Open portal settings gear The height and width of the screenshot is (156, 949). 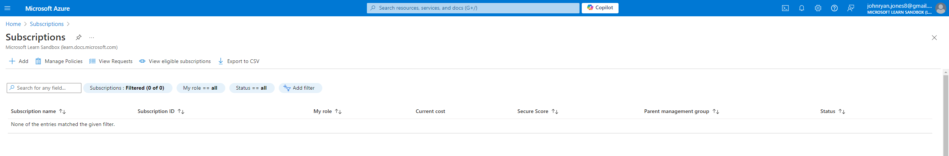point(818,8)
